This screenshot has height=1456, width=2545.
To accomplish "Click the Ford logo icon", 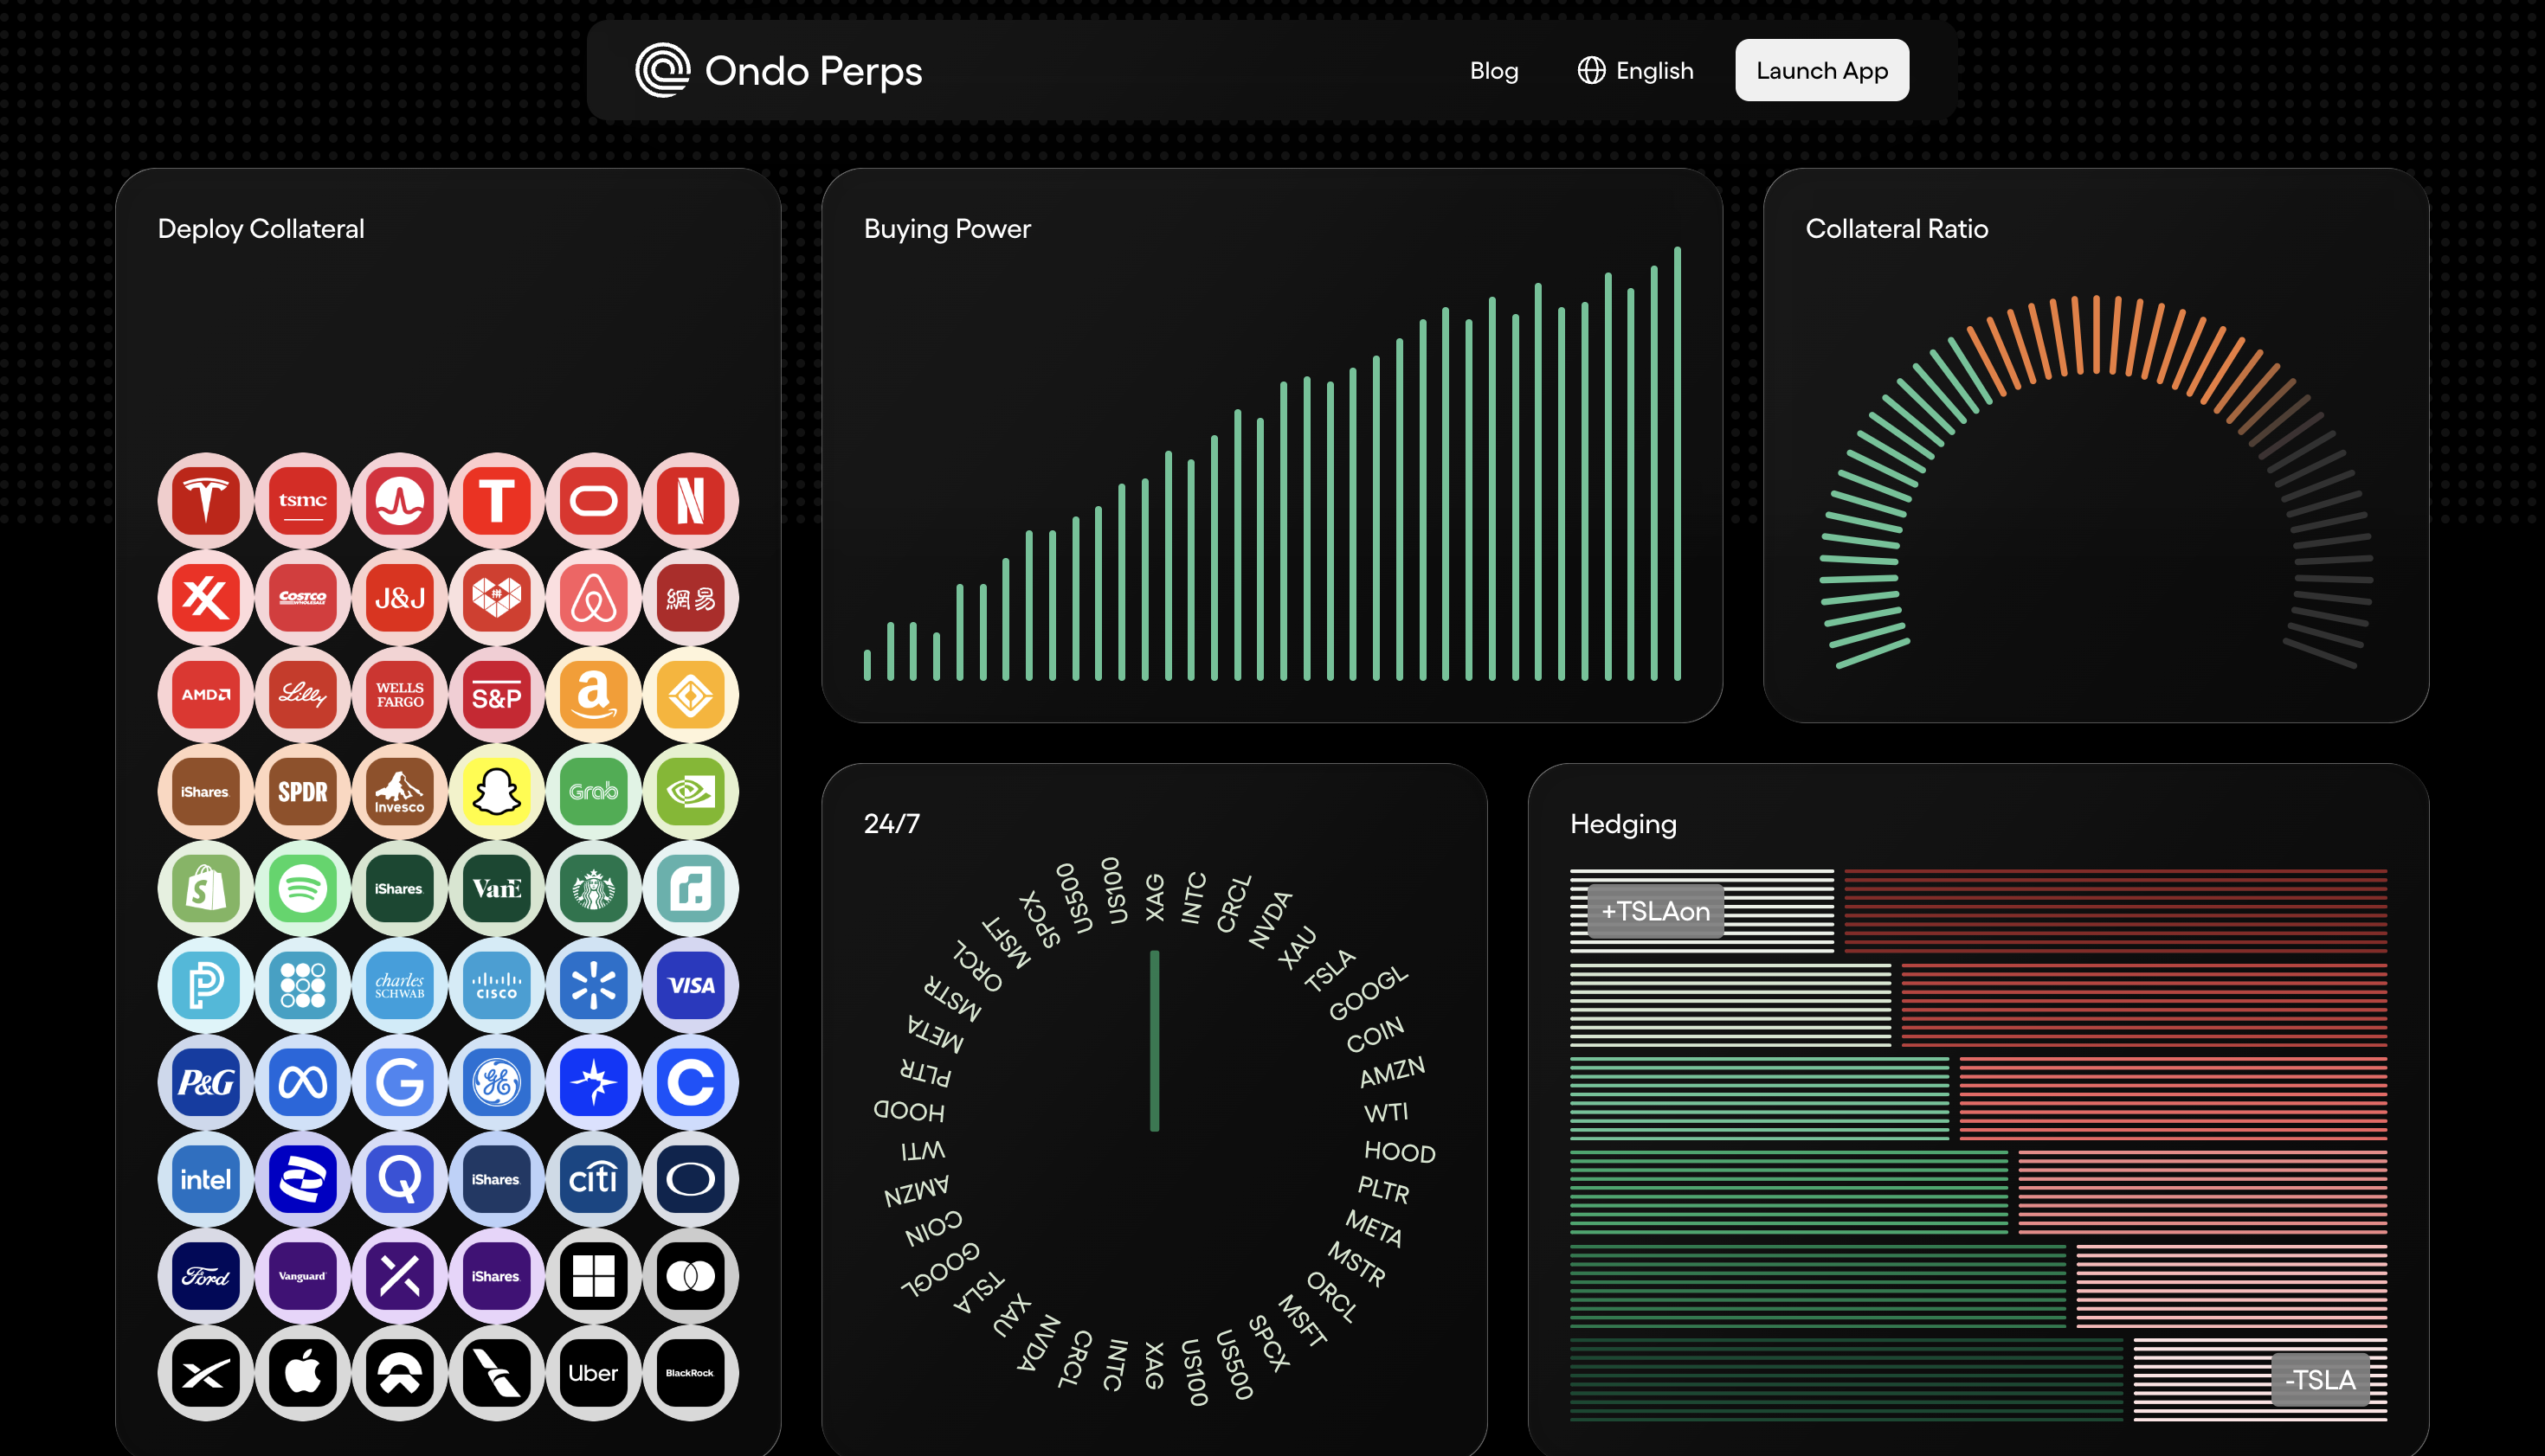I will 205,1276.
